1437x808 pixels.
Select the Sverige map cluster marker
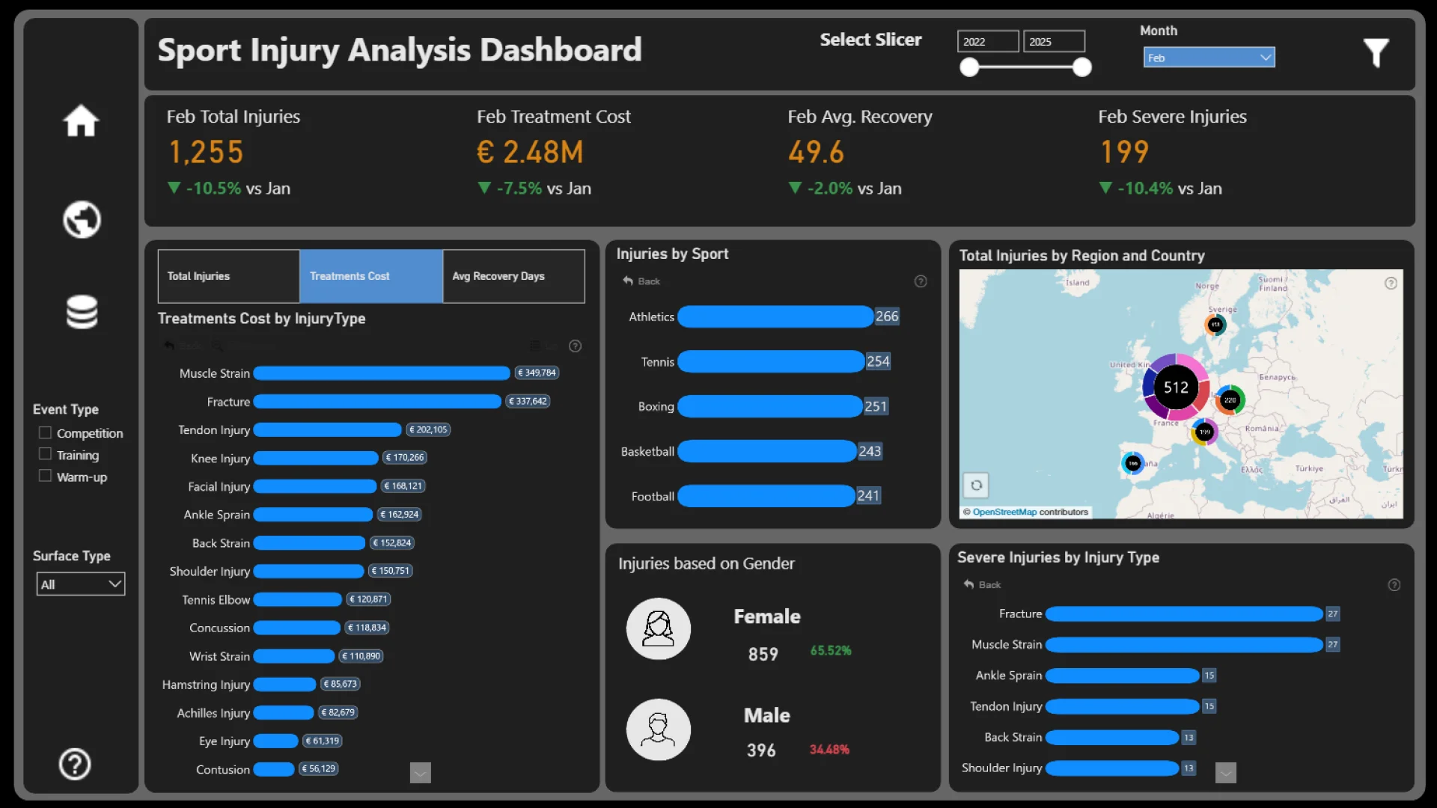coord(1215,325)
